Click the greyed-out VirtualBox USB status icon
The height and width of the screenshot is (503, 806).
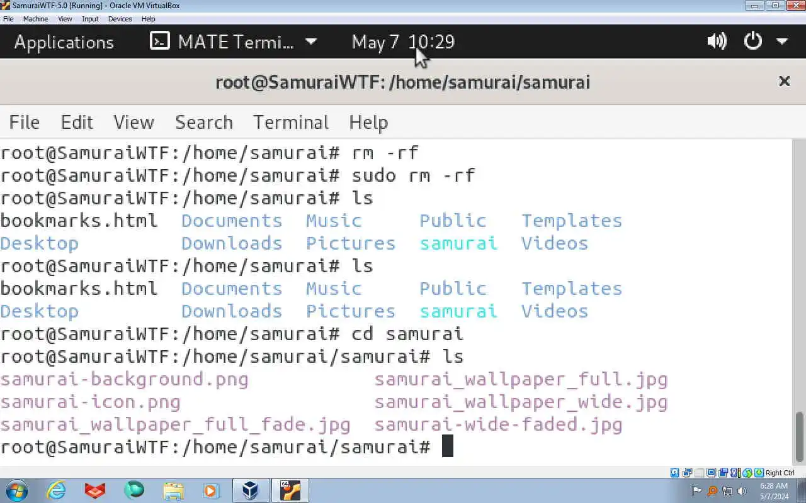[699, 473]
